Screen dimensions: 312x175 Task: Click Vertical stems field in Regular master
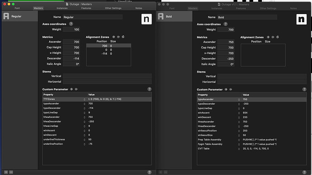(107, 76)
